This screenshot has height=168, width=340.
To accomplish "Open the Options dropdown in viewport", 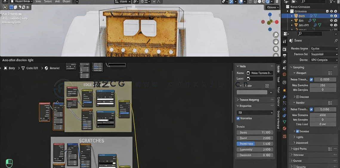I will 272,7.
